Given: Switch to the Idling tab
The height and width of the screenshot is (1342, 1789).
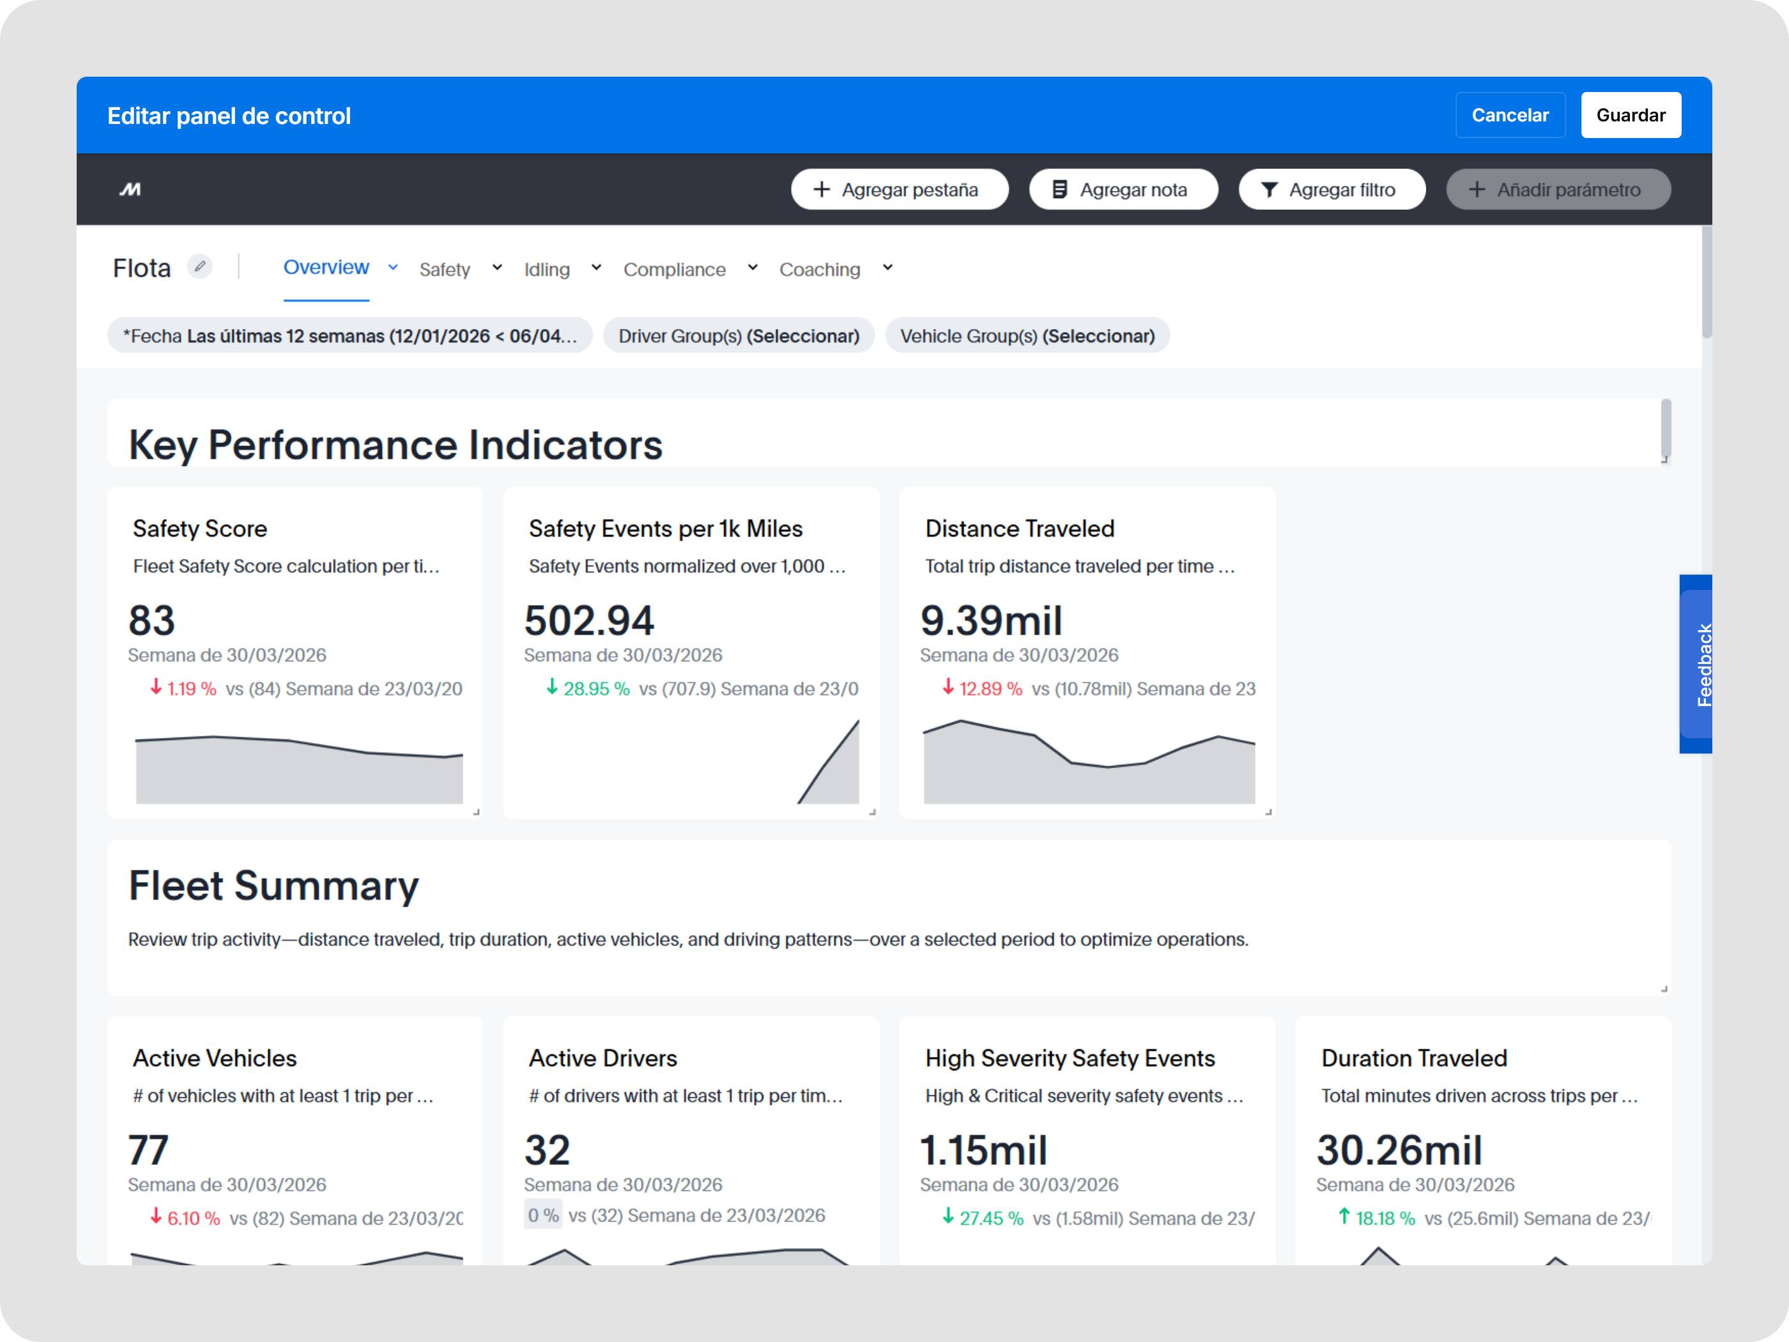Looking at the screenshot, I should [547, 270].
